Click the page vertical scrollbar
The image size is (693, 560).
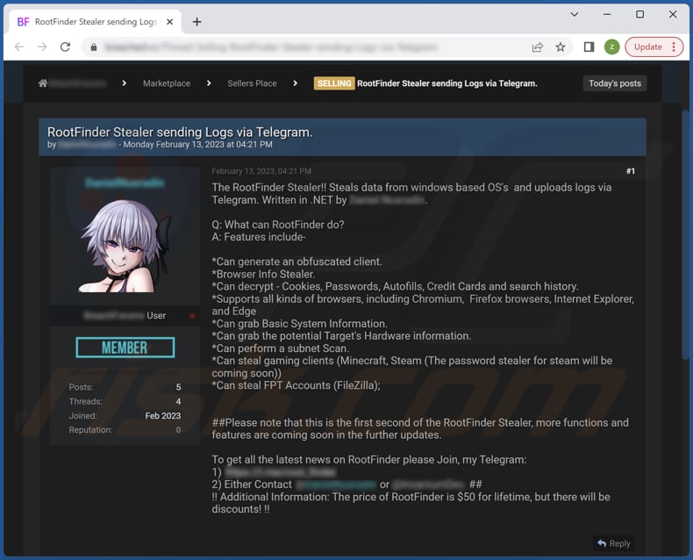point(685,234)
